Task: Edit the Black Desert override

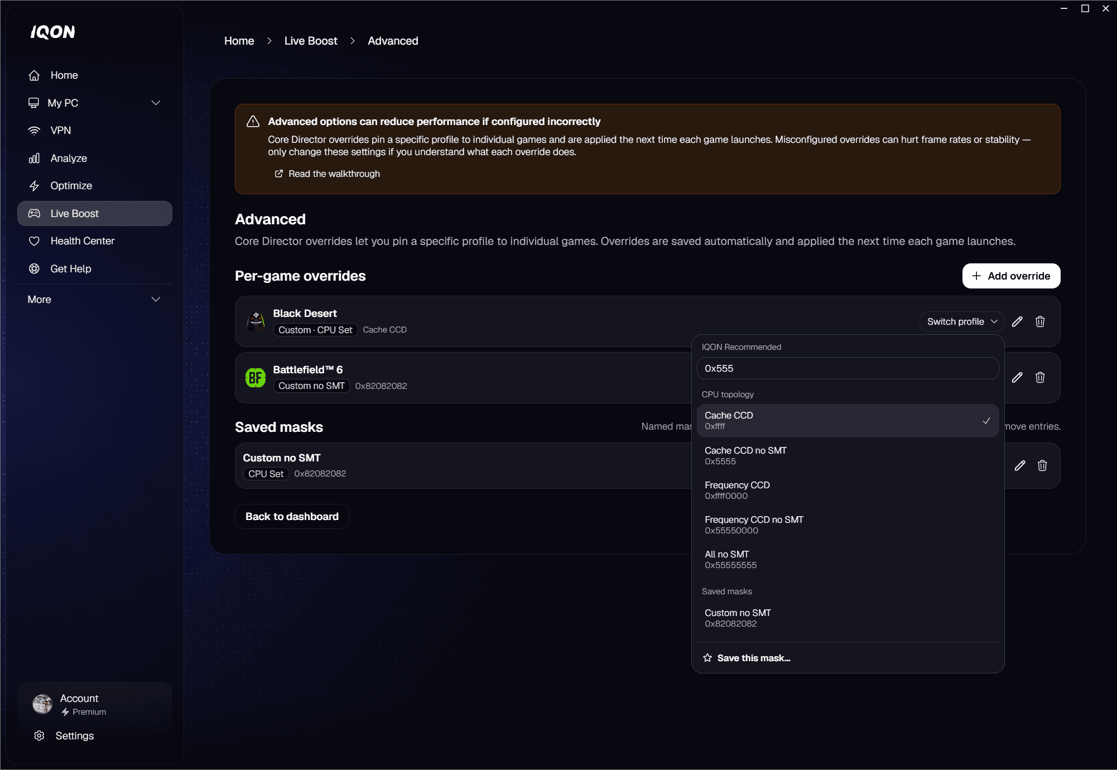Action: pos(1017,321)
